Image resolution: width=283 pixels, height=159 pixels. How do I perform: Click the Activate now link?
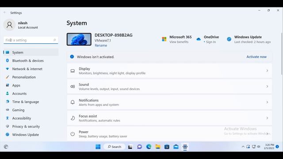point(256,57)
